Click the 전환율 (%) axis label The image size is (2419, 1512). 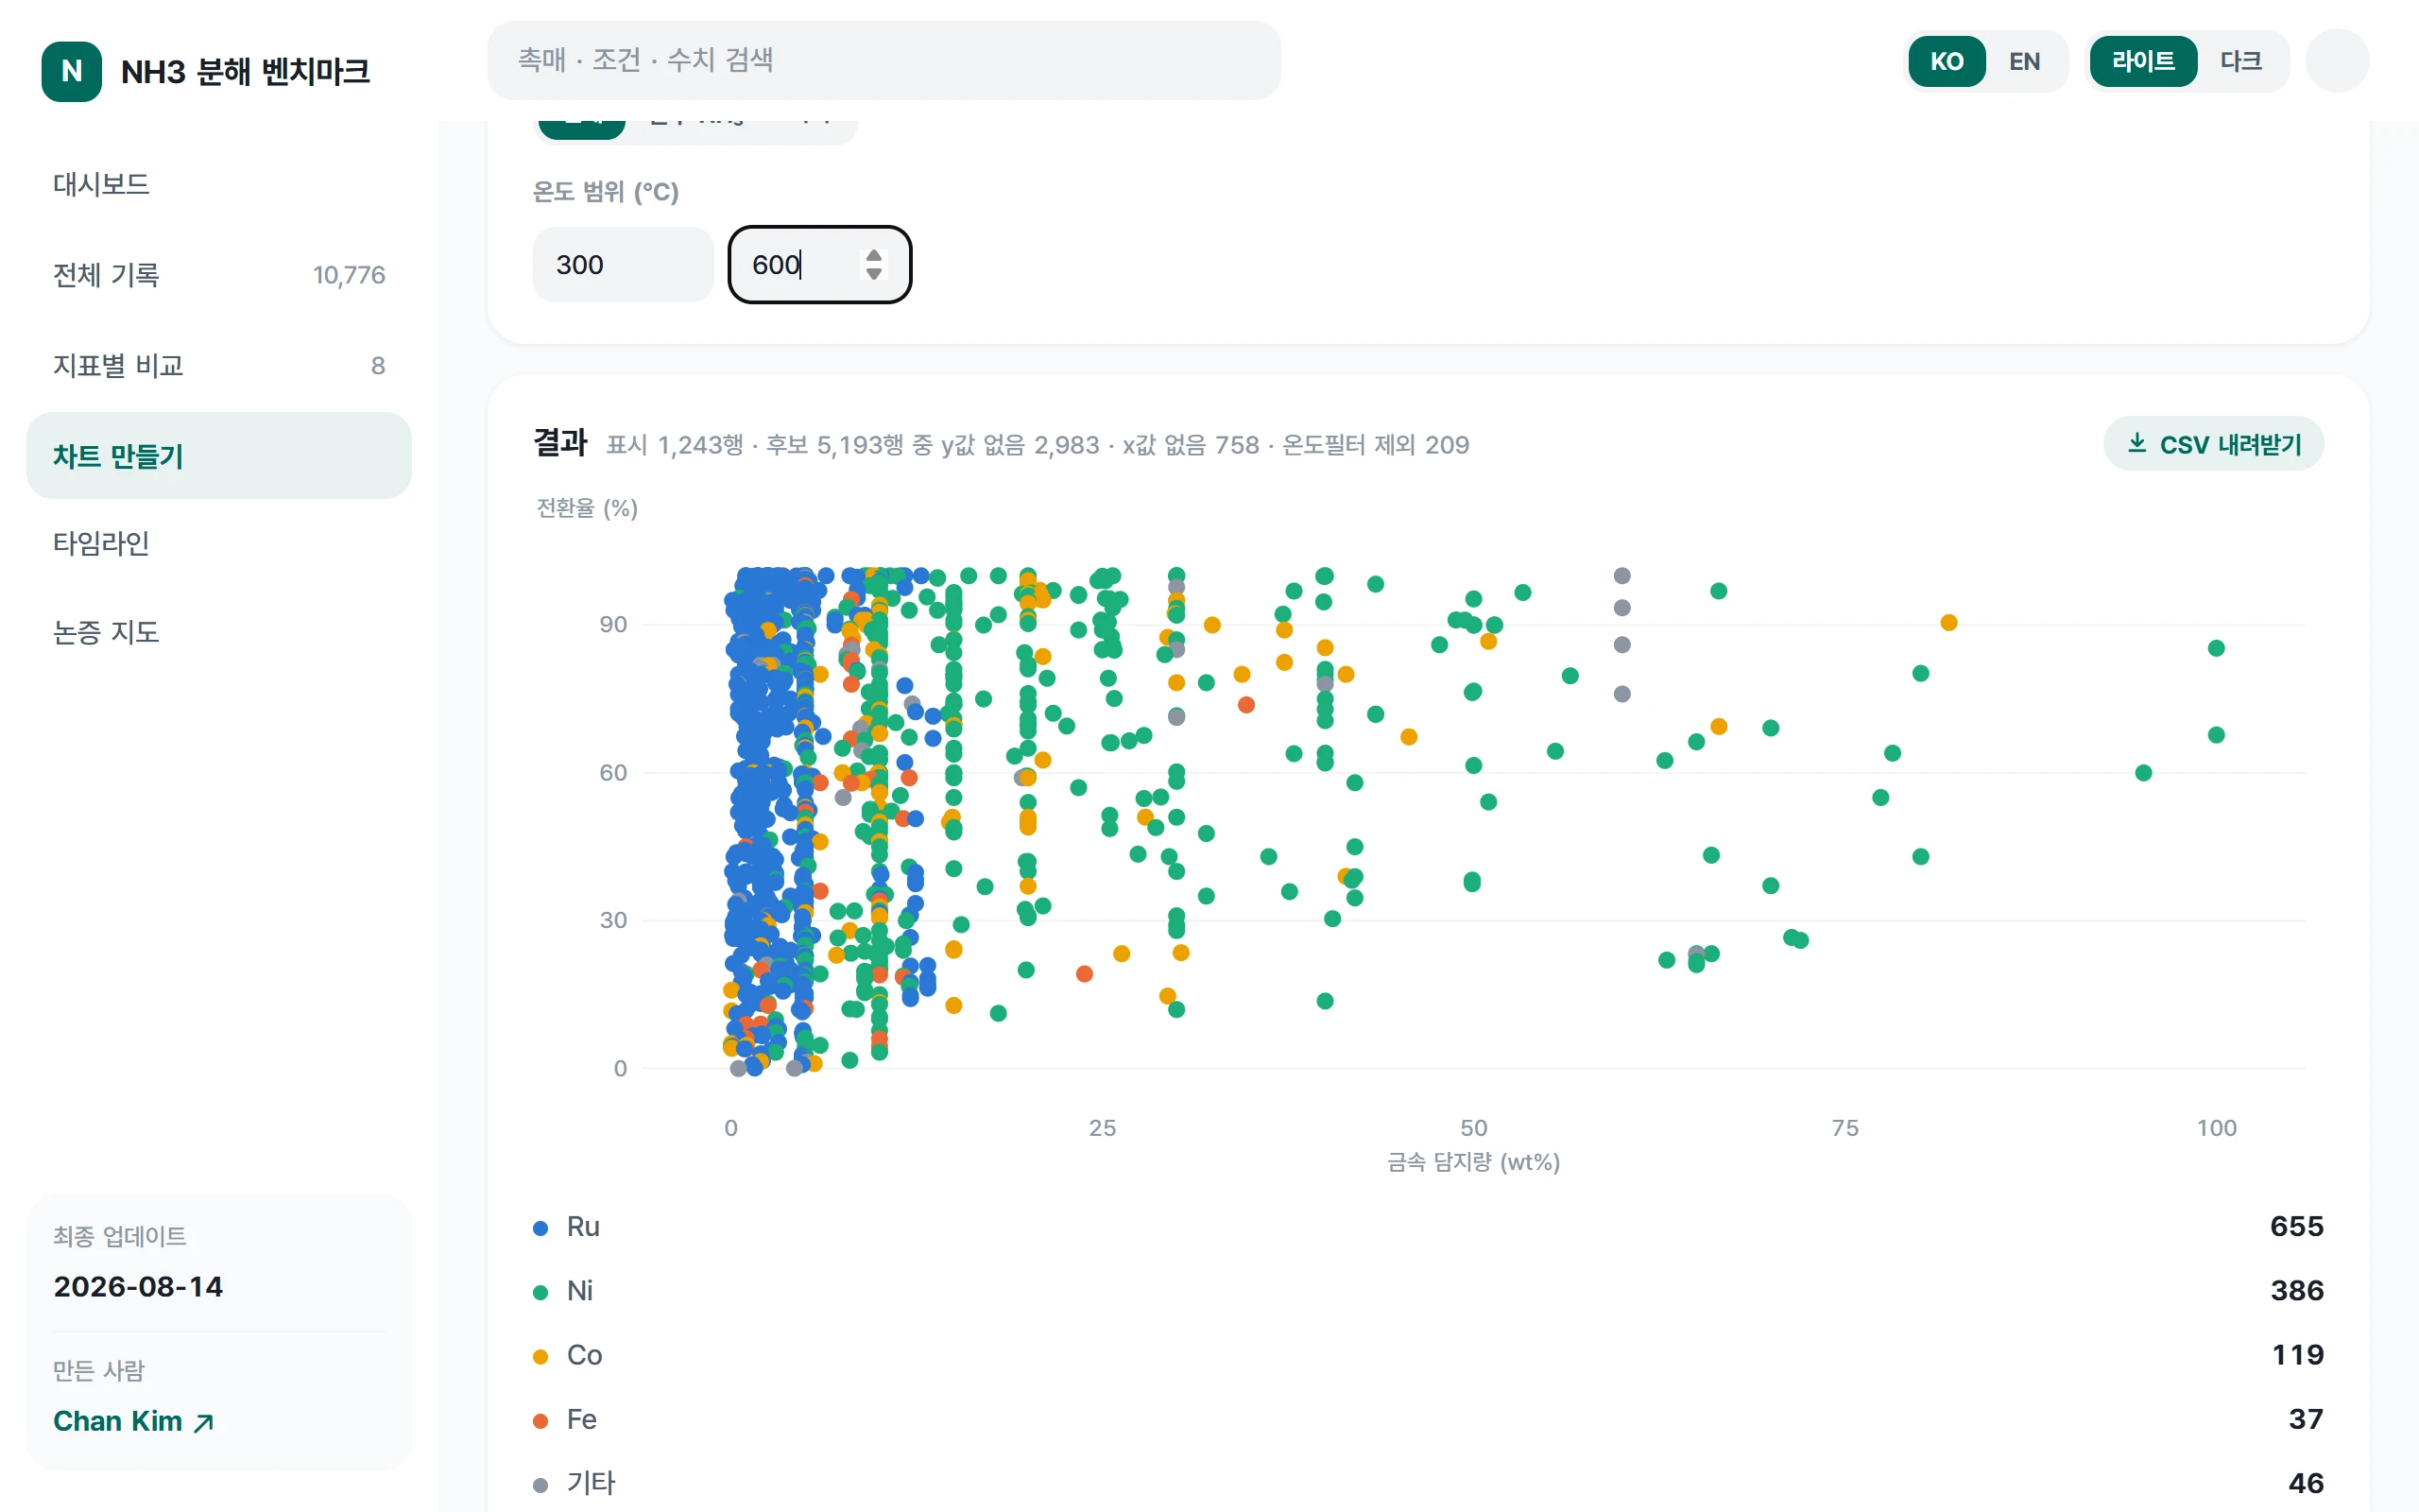(x=587, y=508)
